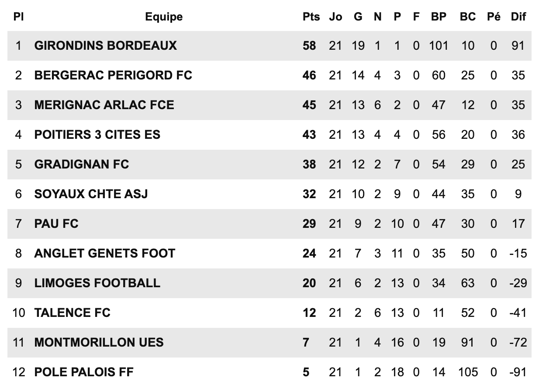Select the SOYAUX CHTE ASJ team name

coord(91,194)
